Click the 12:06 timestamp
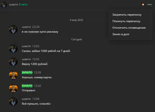Screen dimensions: 155x112 [36, 99]
